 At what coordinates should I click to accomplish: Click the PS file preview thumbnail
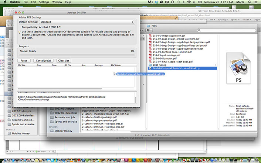click(x=238, y=68)
